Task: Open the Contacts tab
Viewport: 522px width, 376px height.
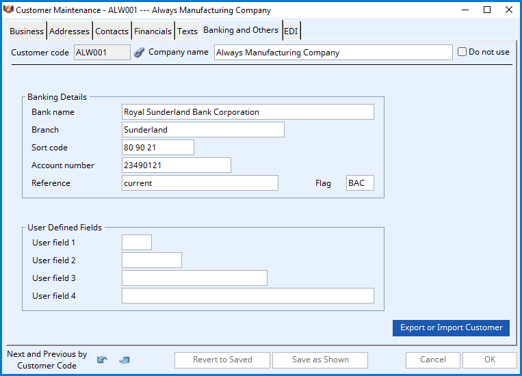Action: click(x=112, y=31)
